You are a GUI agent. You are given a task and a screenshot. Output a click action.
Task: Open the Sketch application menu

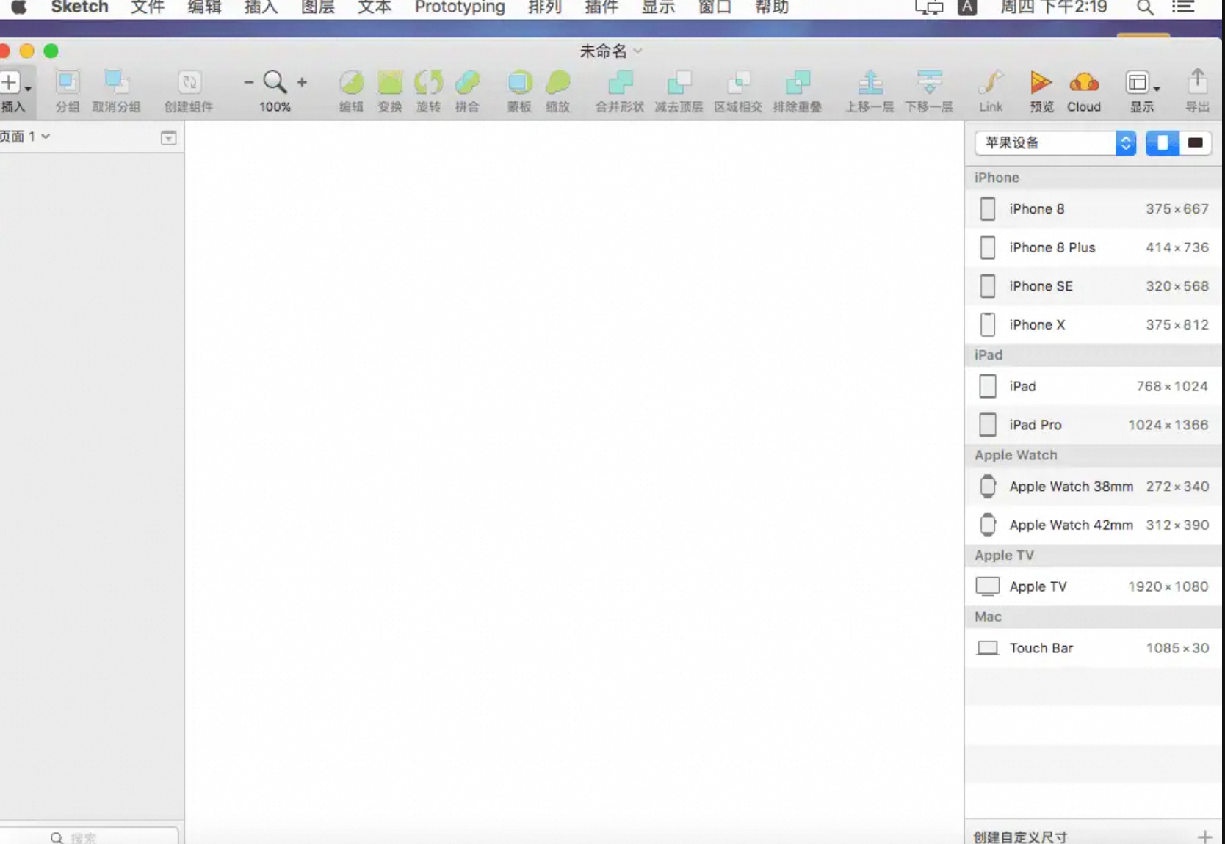pyautogui.click(x=79, y=7)
